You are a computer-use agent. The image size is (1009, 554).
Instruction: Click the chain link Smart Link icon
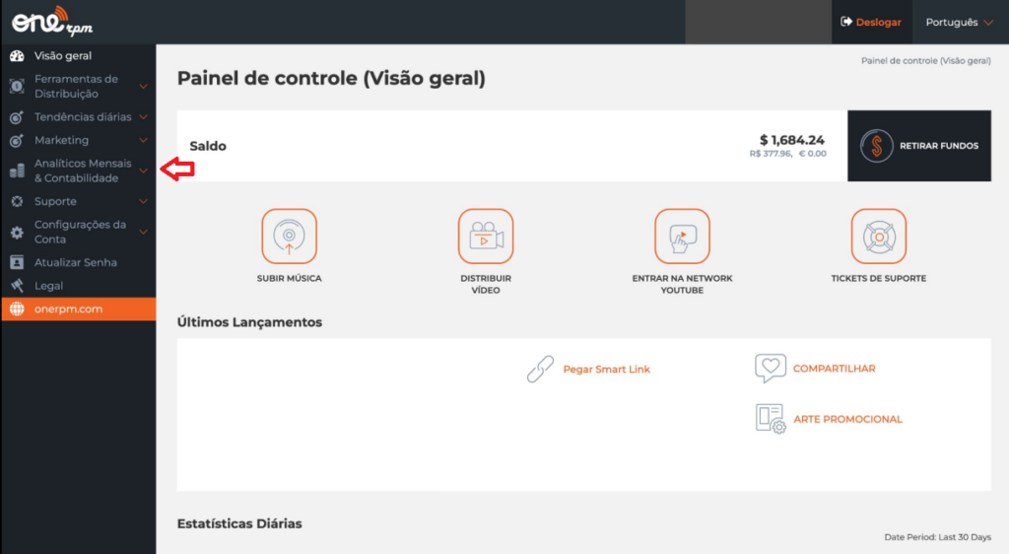[x=540, y=369]
